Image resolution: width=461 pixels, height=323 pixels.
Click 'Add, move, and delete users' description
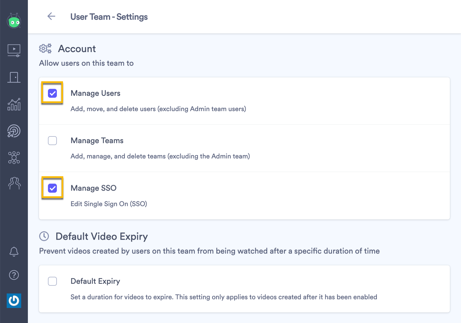pyautogui.click(x=158, y=109)
